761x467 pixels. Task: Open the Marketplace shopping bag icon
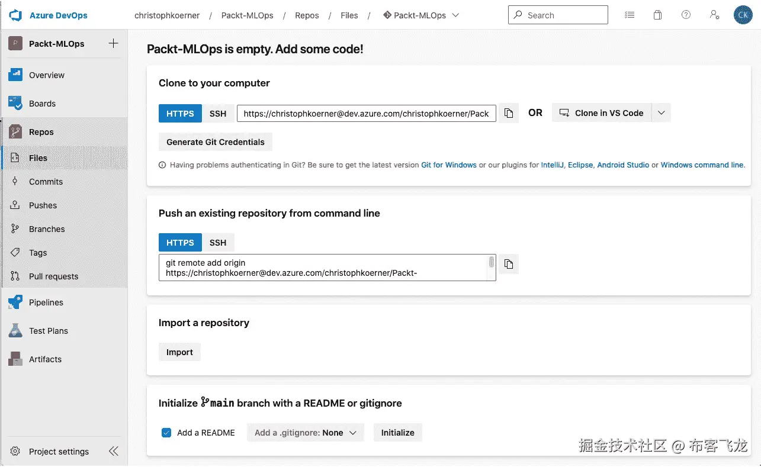[657, 15]
